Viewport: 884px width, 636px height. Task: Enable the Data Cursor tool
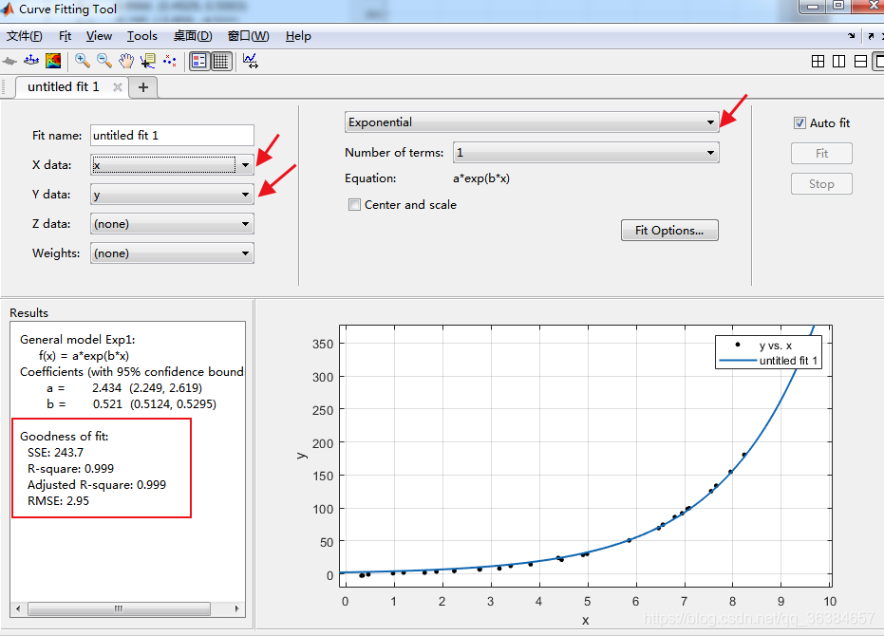148,61
